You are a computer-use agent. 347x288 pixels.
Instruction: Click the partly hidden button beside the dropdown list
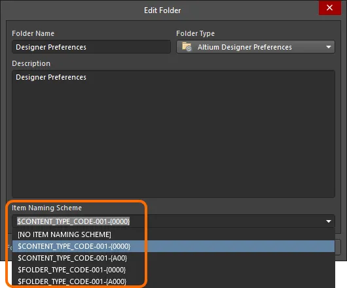coord(338,247)
